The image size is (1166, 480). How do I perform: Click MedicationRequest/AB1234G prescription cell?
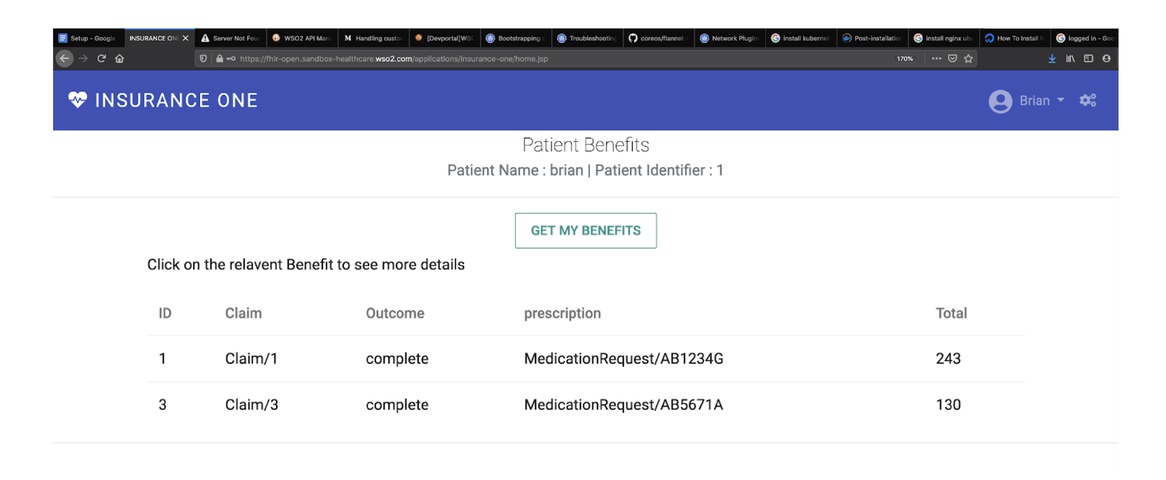click(x=624, y=358)
